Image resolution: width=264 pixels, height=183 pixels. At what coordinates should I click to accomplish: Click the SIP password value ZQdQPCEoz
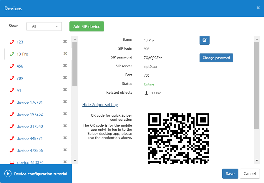pyautogui.click(x=153, y=58)
